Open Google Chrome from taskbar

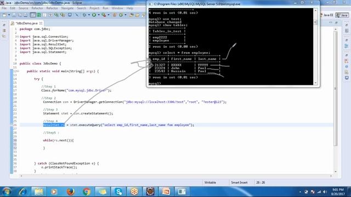tap(87, 192)
